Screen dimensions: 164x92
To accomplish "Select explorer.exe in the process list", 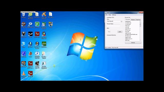I will pos(128,33).
